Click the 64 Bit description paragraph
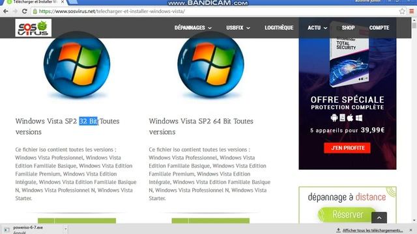This screenshot has height=234, width=417. pyautogui.click(x=210, y=174)
